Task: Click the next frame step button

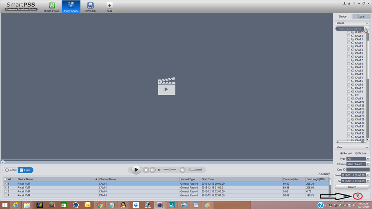Action: [153, 170]
